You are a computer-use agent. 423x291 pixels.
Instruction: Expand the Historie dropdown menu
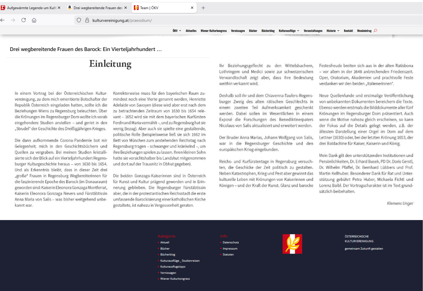click(x=333, y=31)
